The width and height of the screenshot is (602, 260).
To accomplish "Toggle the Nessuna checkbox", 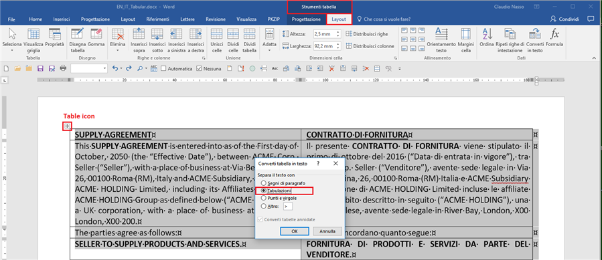I will [x=199, y=69].
